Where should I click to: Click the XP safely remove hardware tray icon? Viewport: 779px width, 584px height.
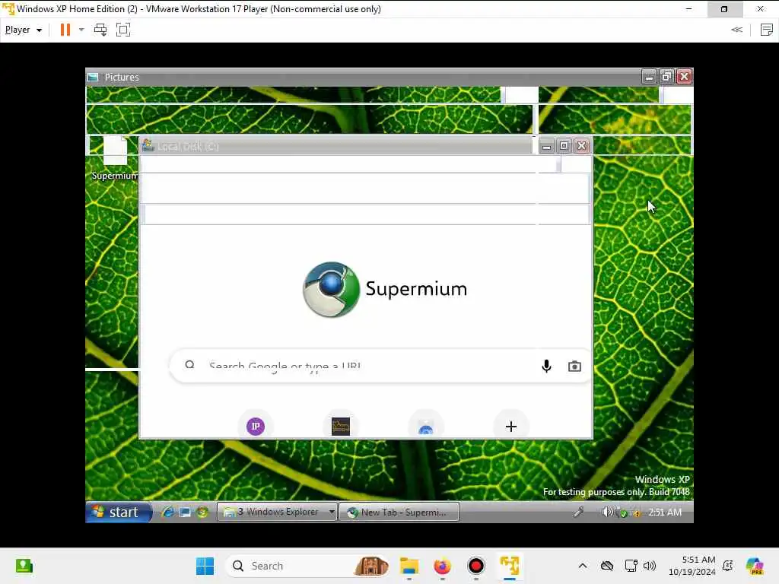621,512
